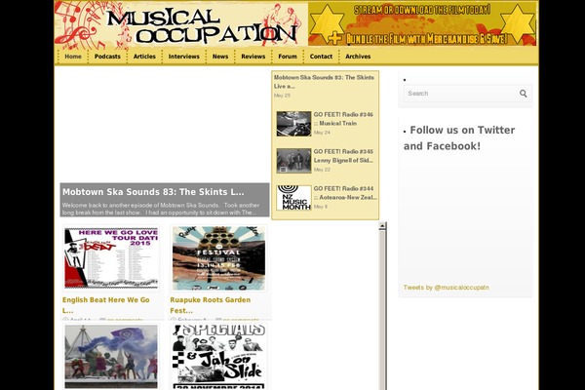Open Tweets by @musicaloccupatn link
The width and height of the screenshot is (585, 390).
[x=446, y=288]
